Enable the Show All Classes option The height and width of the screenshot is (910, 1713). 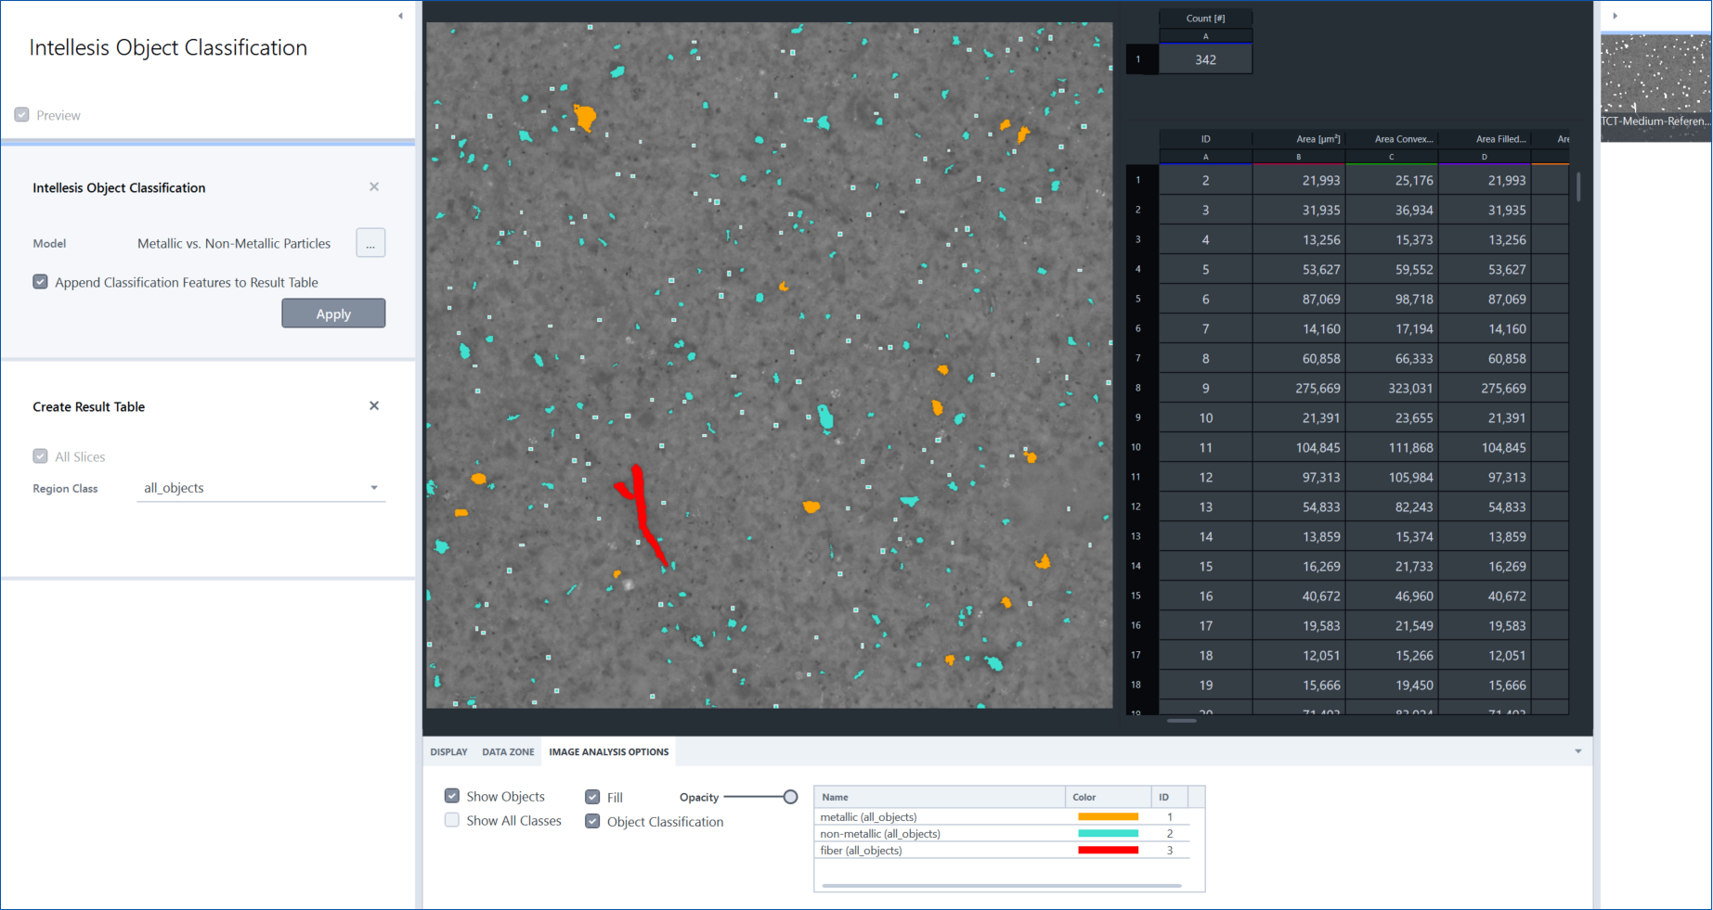pyautogui.click(x=452, y=820)
